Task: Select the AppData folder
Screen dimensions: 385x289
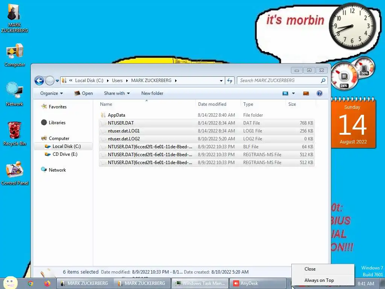Action: (x=206, y=115)
